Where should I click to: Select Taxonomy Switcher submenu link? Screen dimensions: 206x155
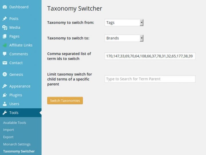tap(19, 151)
